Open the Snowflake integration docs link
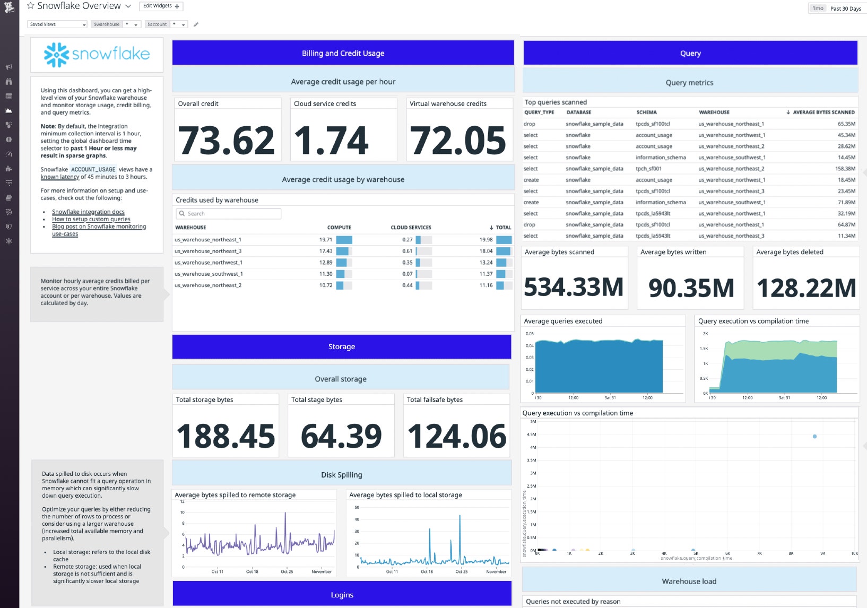Image resolution: width=867 pixels, height=608 pixels. click(x=88, y=212)
